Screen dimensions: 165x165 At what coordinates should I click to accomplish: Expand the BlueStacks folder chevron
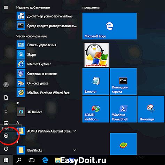tap(75, 150)
